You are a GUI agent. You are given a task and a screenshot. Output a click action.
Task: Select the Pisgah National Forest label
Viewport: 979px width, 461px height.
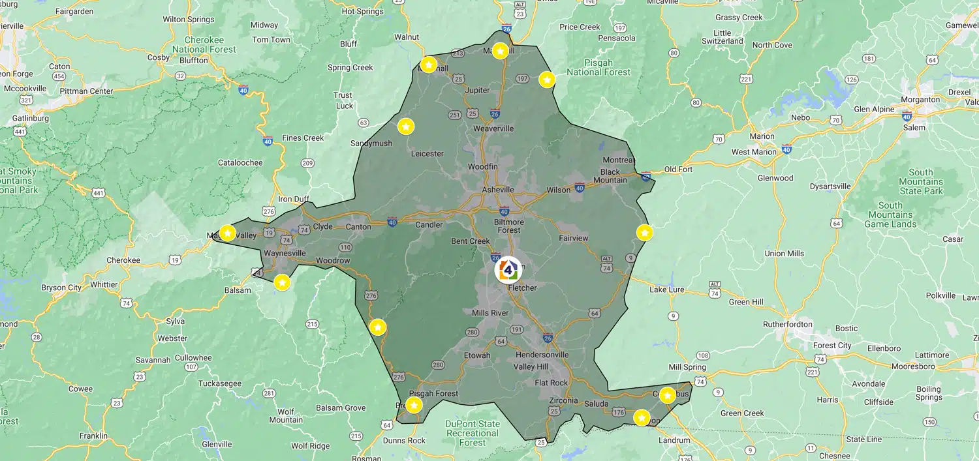(598, 68)
